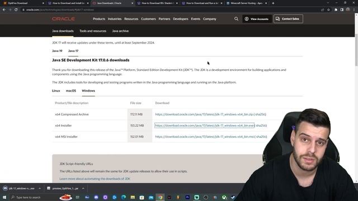The width and height of the screenshot is (358, 201).
Task: Open sha256 link for x64 MSI Installer
Action: tap(261, 137)
